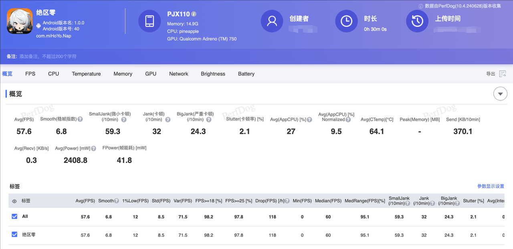The height and width of the screenshot is (249, 513).
Task: Open help for Smooth(稳帧指数) metric
Action: tap(80, 119)
